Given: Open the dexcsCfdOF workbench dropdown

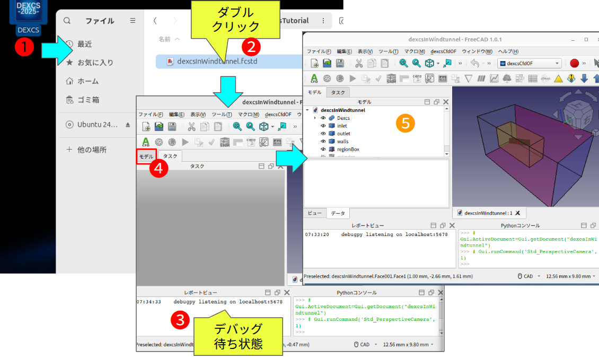Looking at the screenshot, I should pyautogui.click(x=530, y=63).
